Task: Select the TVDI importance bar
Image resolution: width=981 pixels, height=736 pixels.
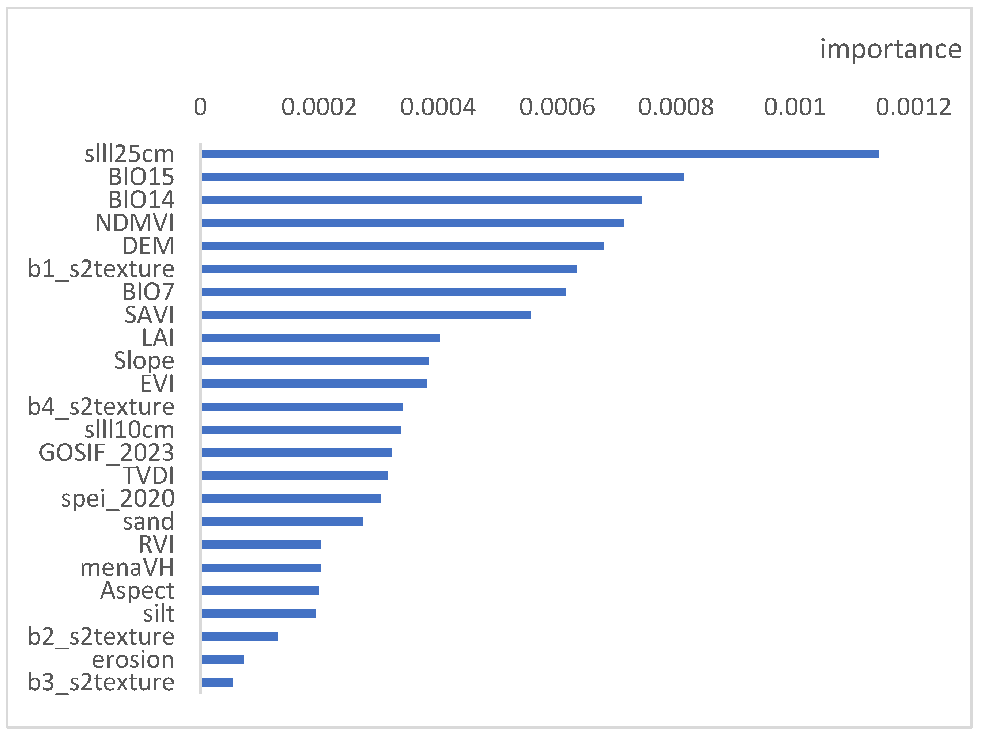Action: [294, 476]
